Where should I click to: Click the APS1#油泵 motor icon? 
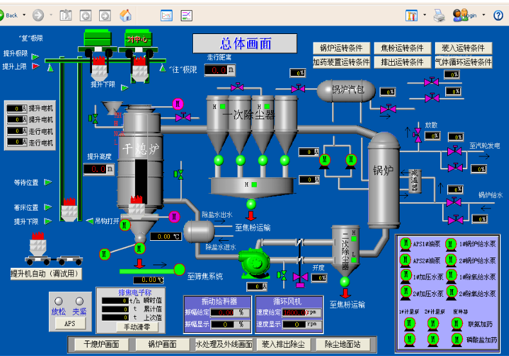(405, 244)
